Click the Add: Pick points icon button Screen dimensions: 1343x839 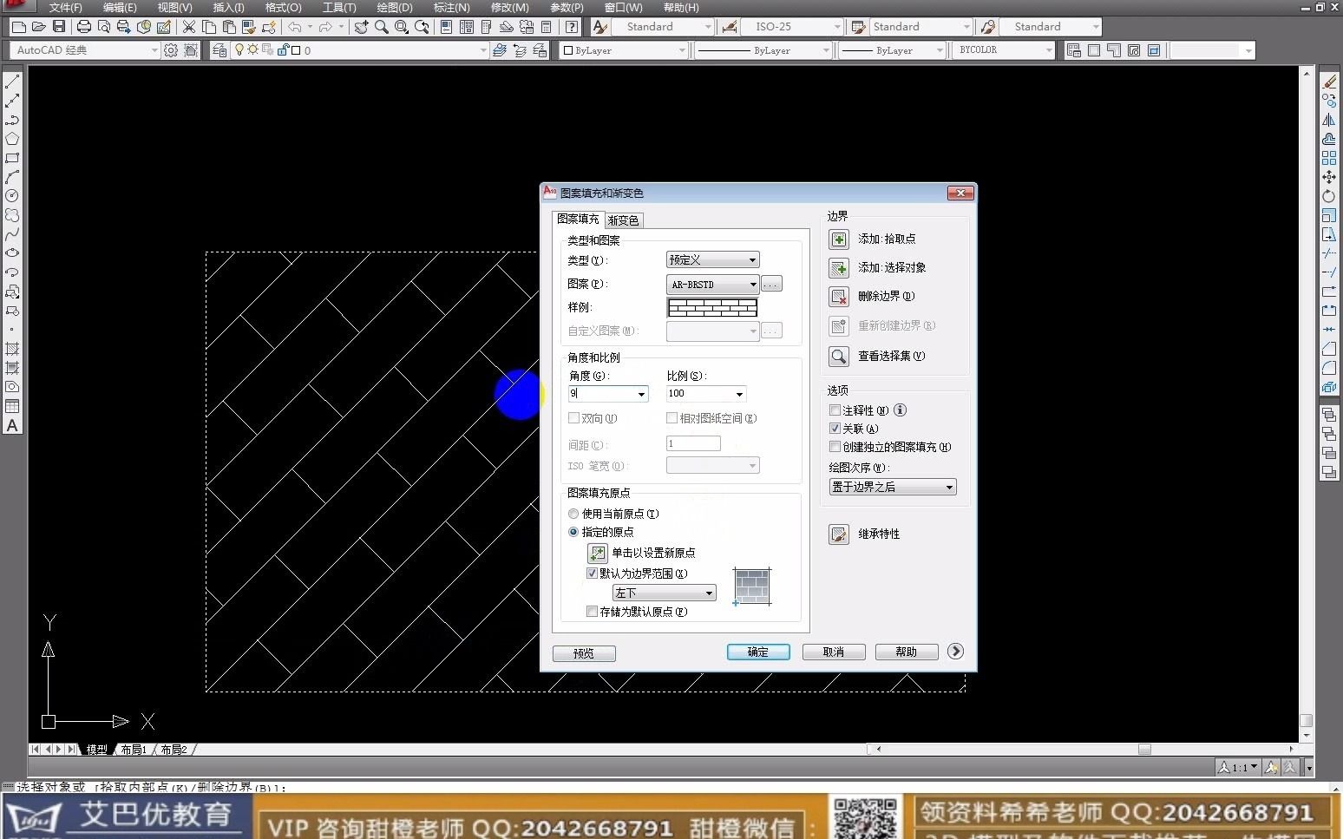pos(839,239)
